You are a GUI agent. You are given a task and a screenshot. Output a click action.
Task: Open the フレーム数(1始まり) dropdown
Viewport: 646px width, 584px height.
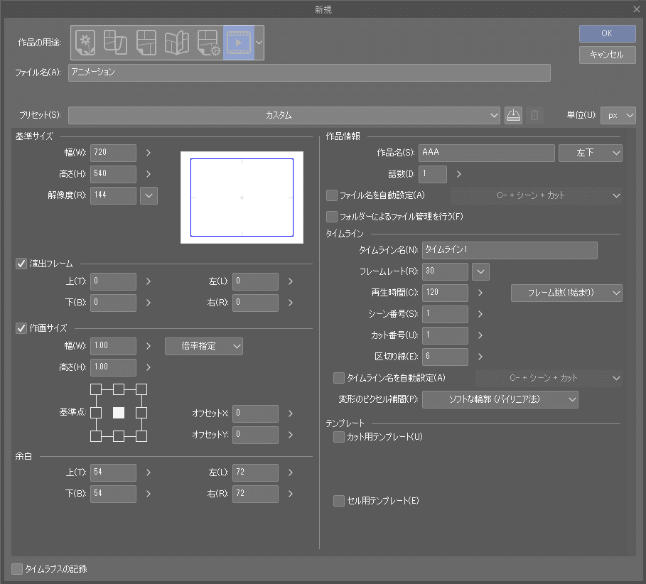coord(566,293)
